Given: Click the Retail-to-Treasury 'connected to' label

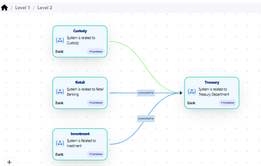Looking at the screenshot, I should tap(146, 93).
